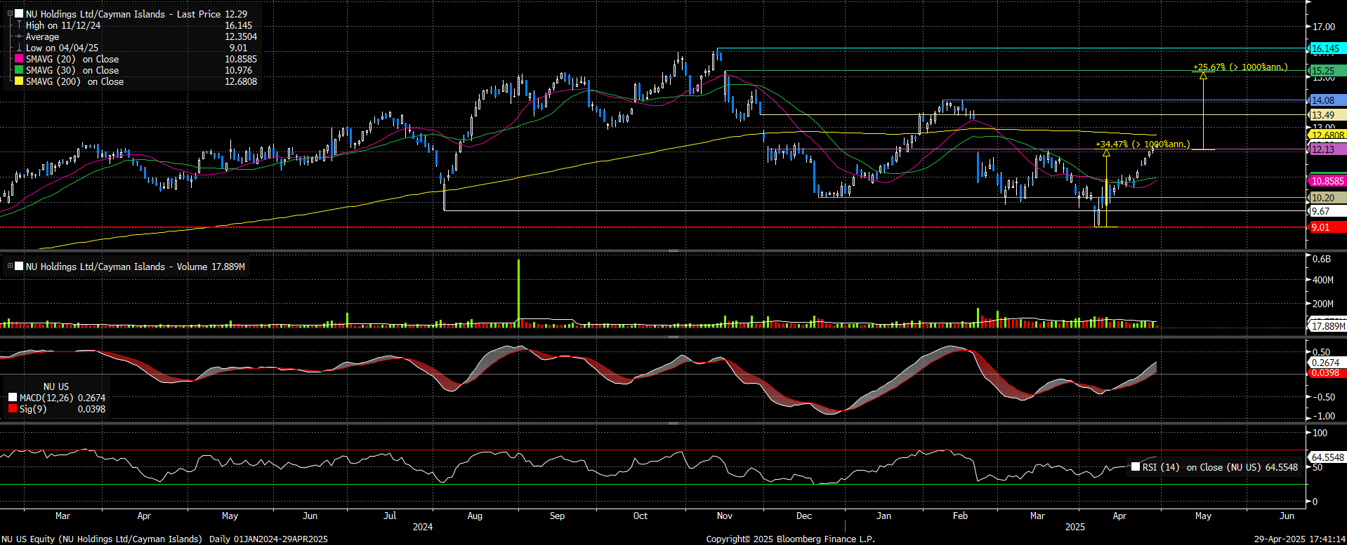Select the +34.47% annotation label
This screenshot has height=545, width=1347.
point(1143,144)
